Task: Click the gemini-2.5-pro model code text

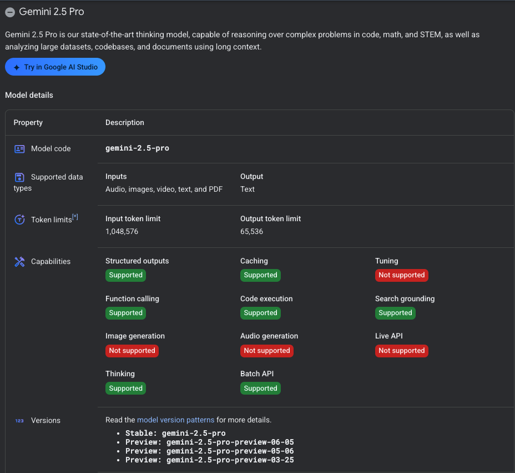Action: (x=137, y=148)
